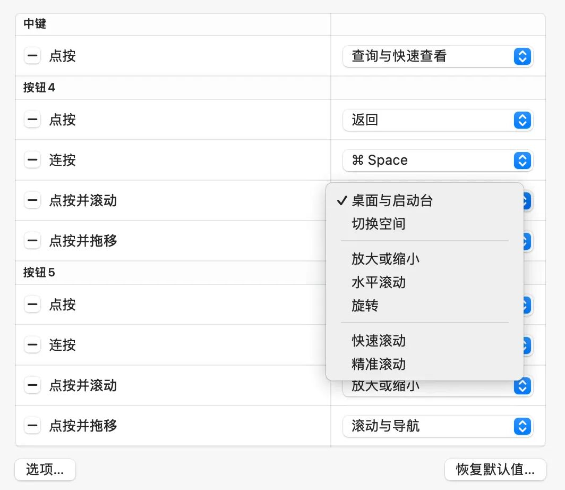Screen dimensions: 565x490
Task: Open the 查询与快速查看 action dropdown
Action: click(438, 56)
